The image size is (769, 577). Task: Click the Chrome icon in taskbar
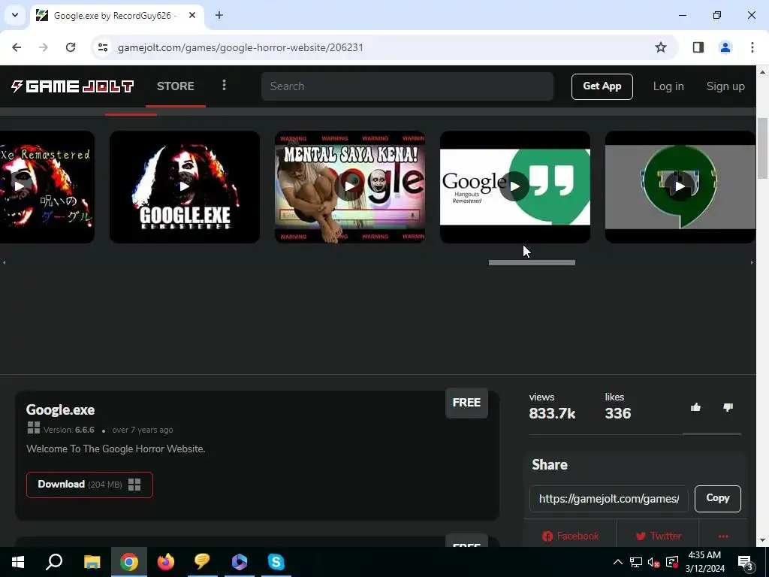click(129, 562)
